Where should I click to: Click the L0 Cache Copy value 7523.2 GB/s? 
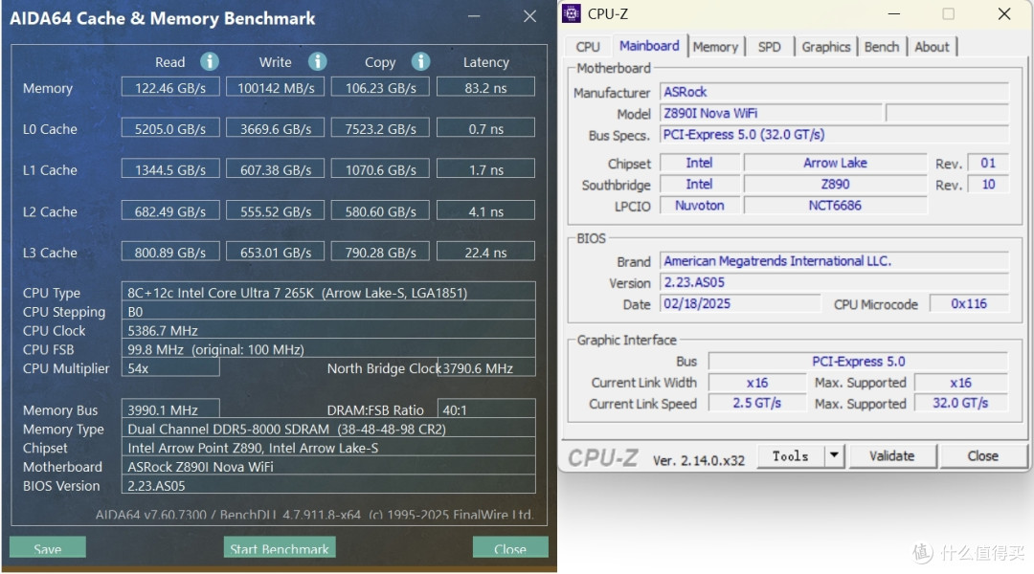(x=380, y=128)
